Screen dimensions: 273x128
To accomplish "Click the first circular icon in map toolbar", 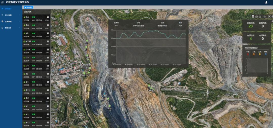I will pyautogui.click(x=253, y=16).
